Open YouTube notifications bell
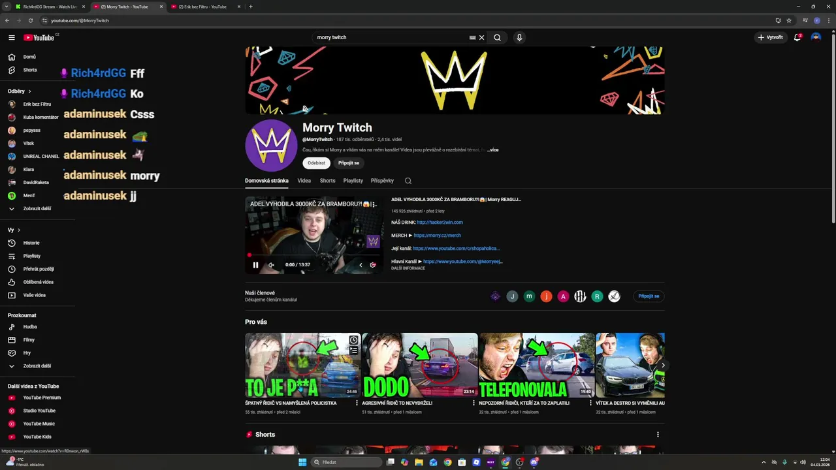 click(x=797, y=38)
